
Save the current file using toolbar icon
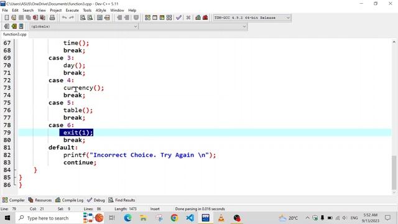[21, 17]
